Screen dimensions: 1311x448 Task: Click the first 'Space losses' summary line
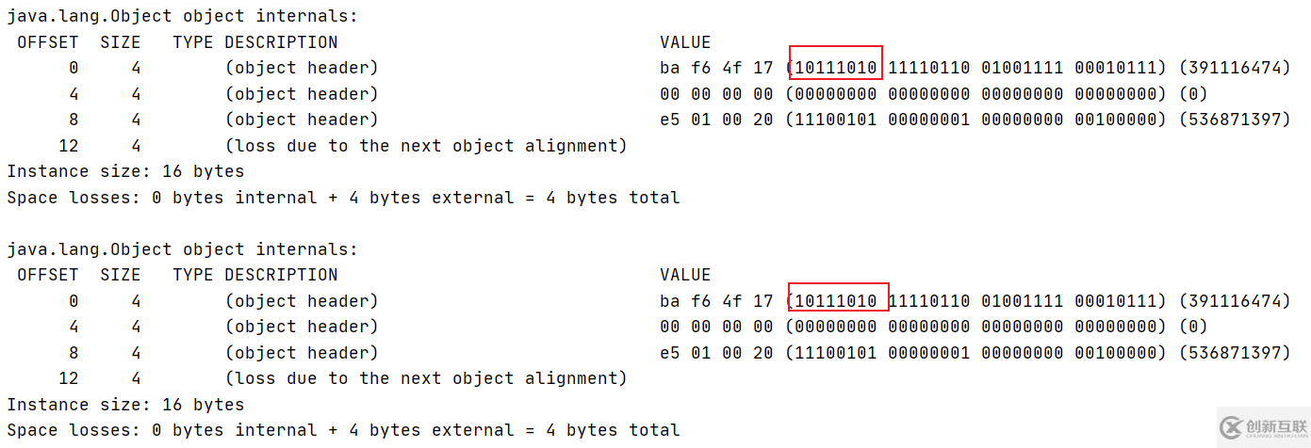(x=343, y=198)
